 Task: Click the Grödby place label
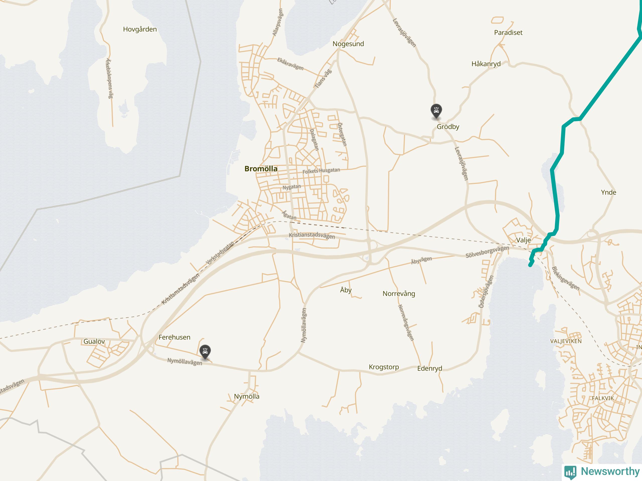[x=448, y=127]
